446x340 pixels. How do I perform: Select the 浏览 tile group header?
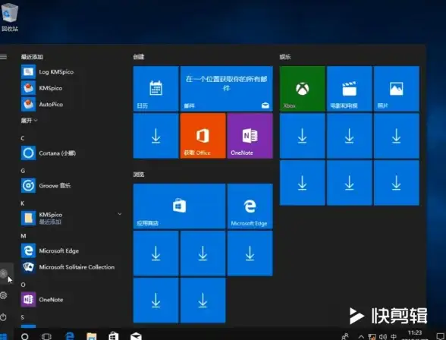139,175
